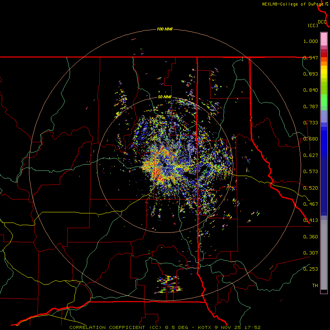Pick the pink color bar segment beside 1.000
The height and width of the screenshot is (330, 330).
click(324, 39)
